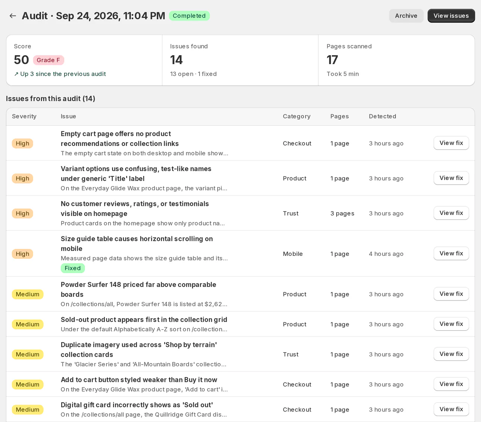481x422 pixels.
Task: Click '13 open · 1 fixed' text
Action: click(x=193, y=74)
